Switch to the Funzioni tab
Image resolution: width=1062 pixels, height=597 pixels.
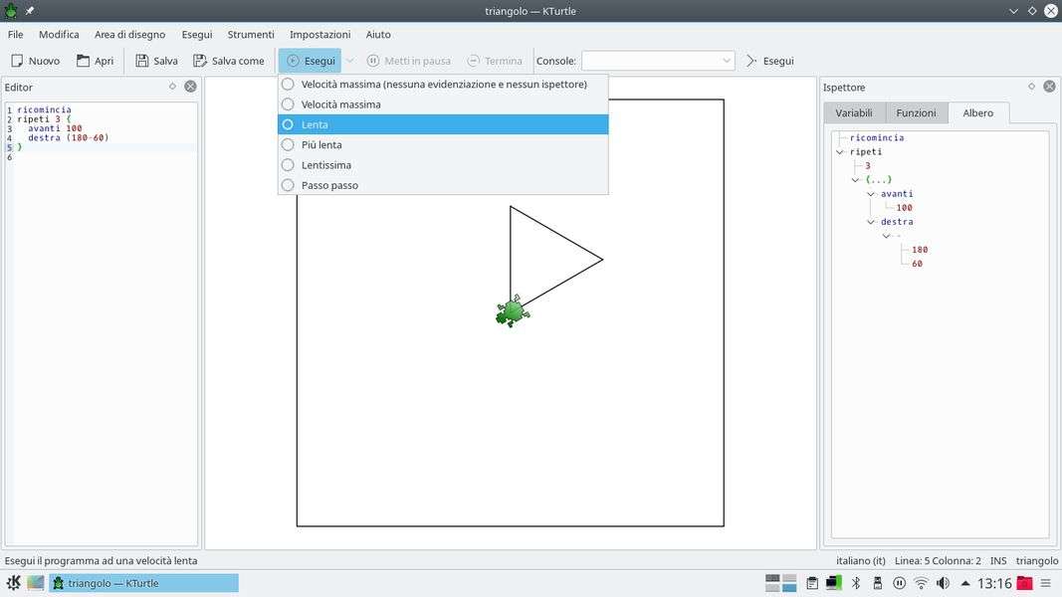916,113
